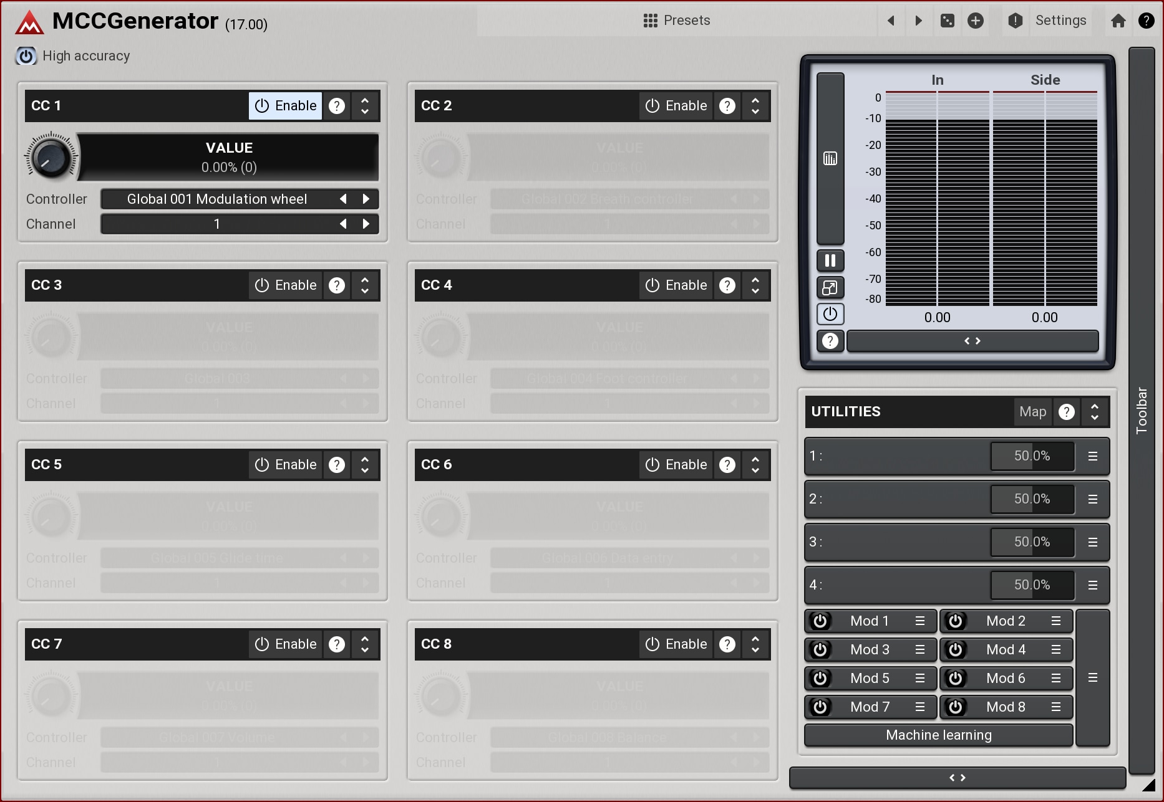Open the home icon in the header
This screenshot has height=802, width=1164.
(1118, 21)
